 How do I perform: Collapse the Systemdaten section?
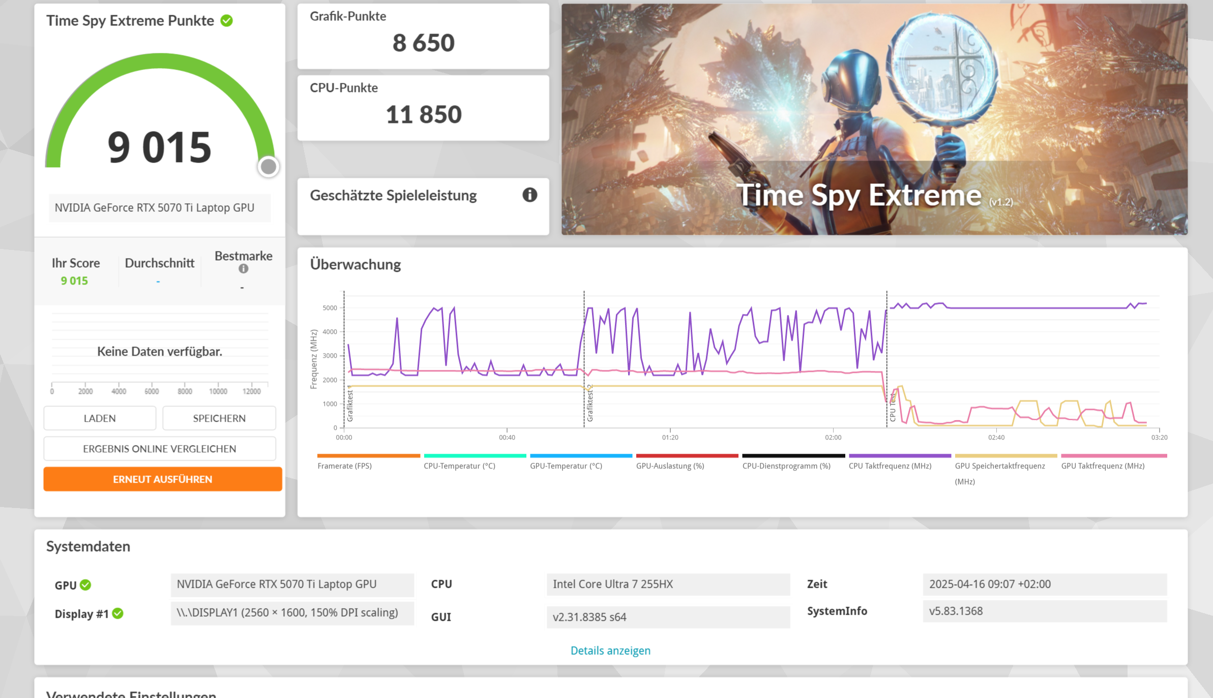click(87, 546)
